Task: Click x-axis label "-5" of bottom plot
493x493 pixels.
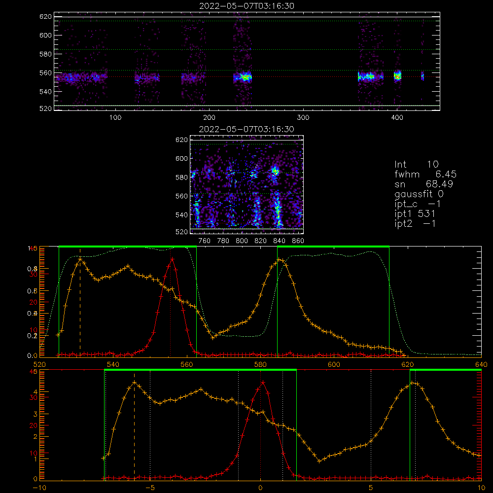Action: point(150,488)
